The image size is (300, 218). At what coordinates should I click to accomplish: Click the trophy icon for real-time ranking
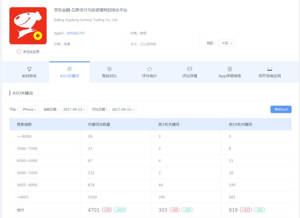click(29, 69)
